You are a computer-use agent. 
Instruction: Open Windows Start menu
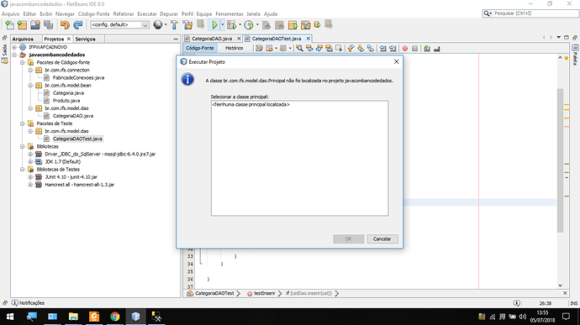(x=10, y=317)
